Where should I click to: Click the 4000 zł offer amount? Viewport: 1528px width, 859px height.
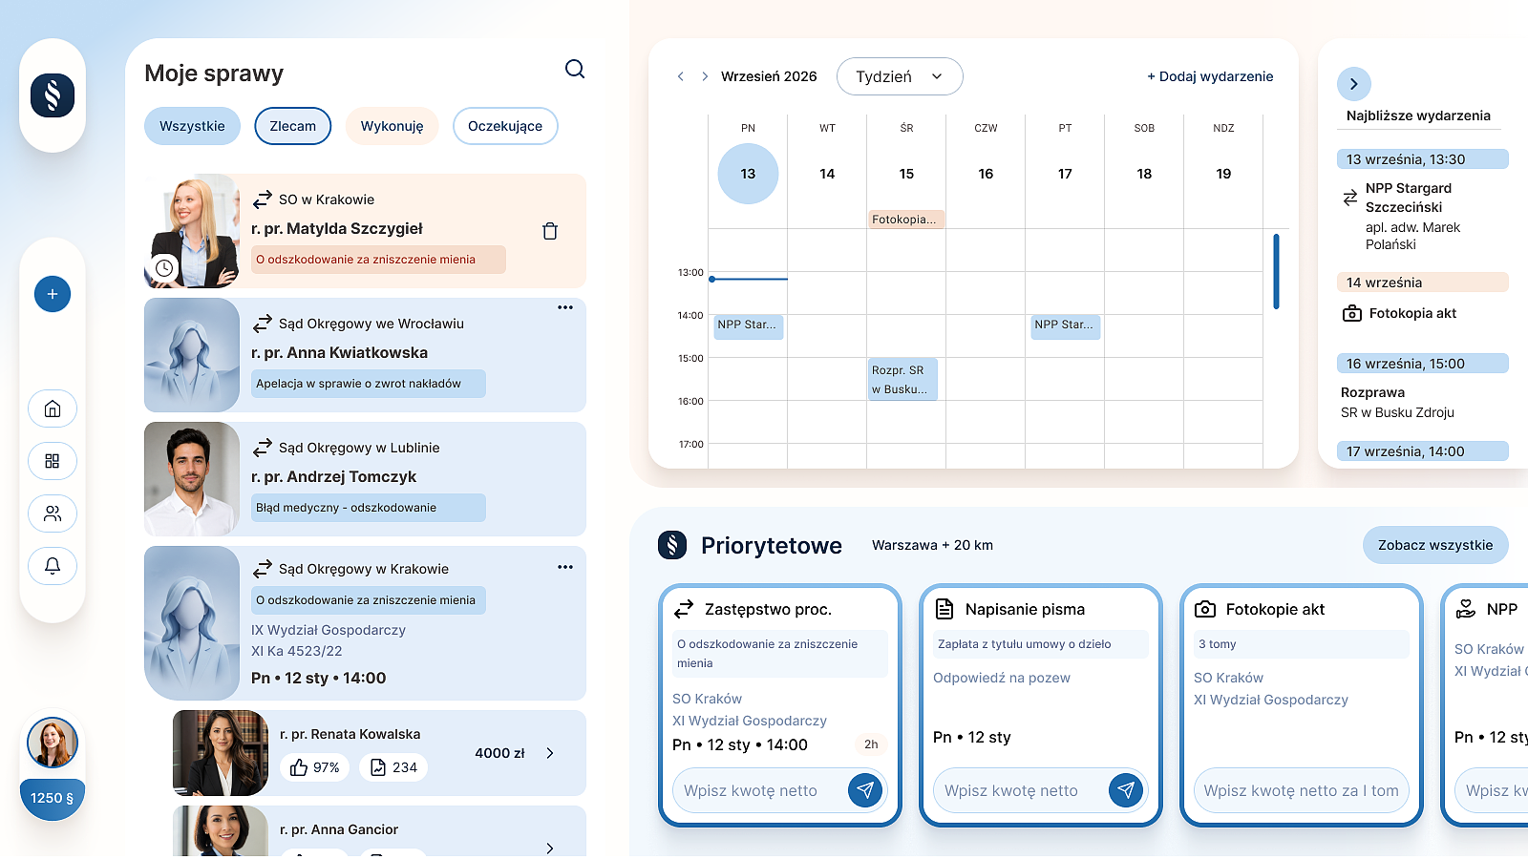[x=499, y=753]
